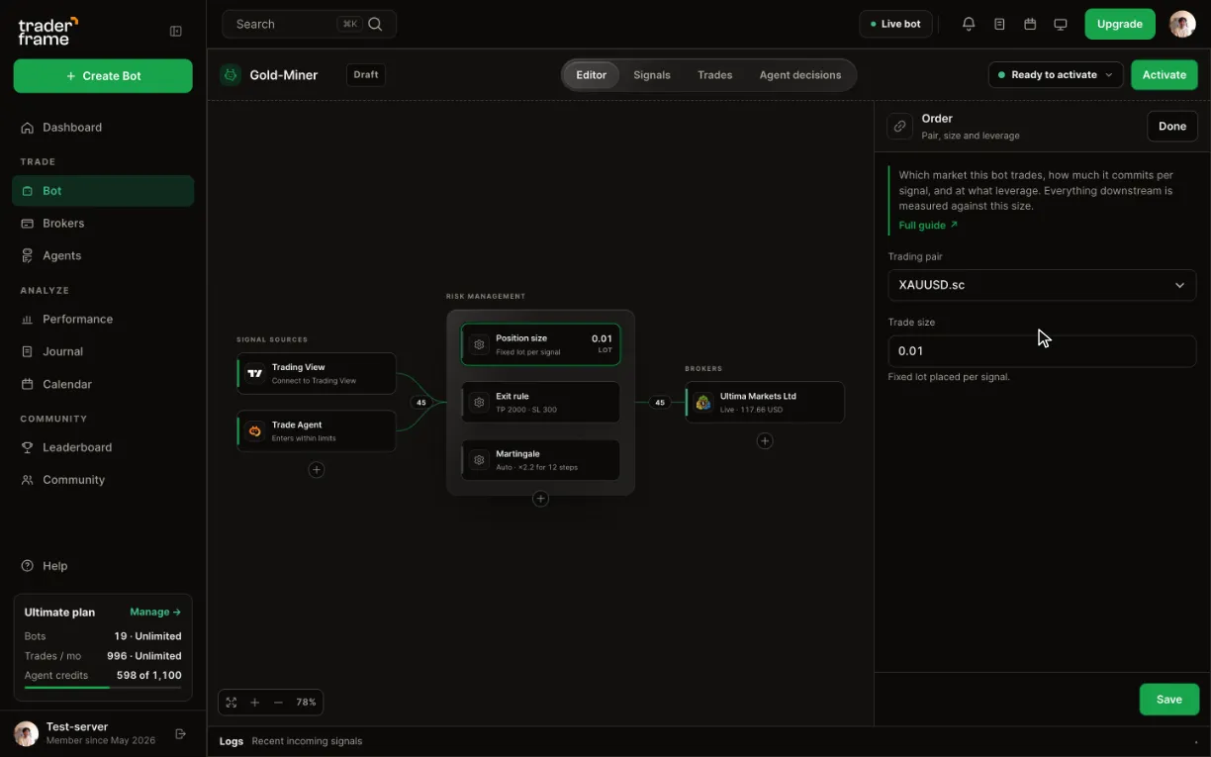
Task: Click the Trade size input field
Action: 1042,351
